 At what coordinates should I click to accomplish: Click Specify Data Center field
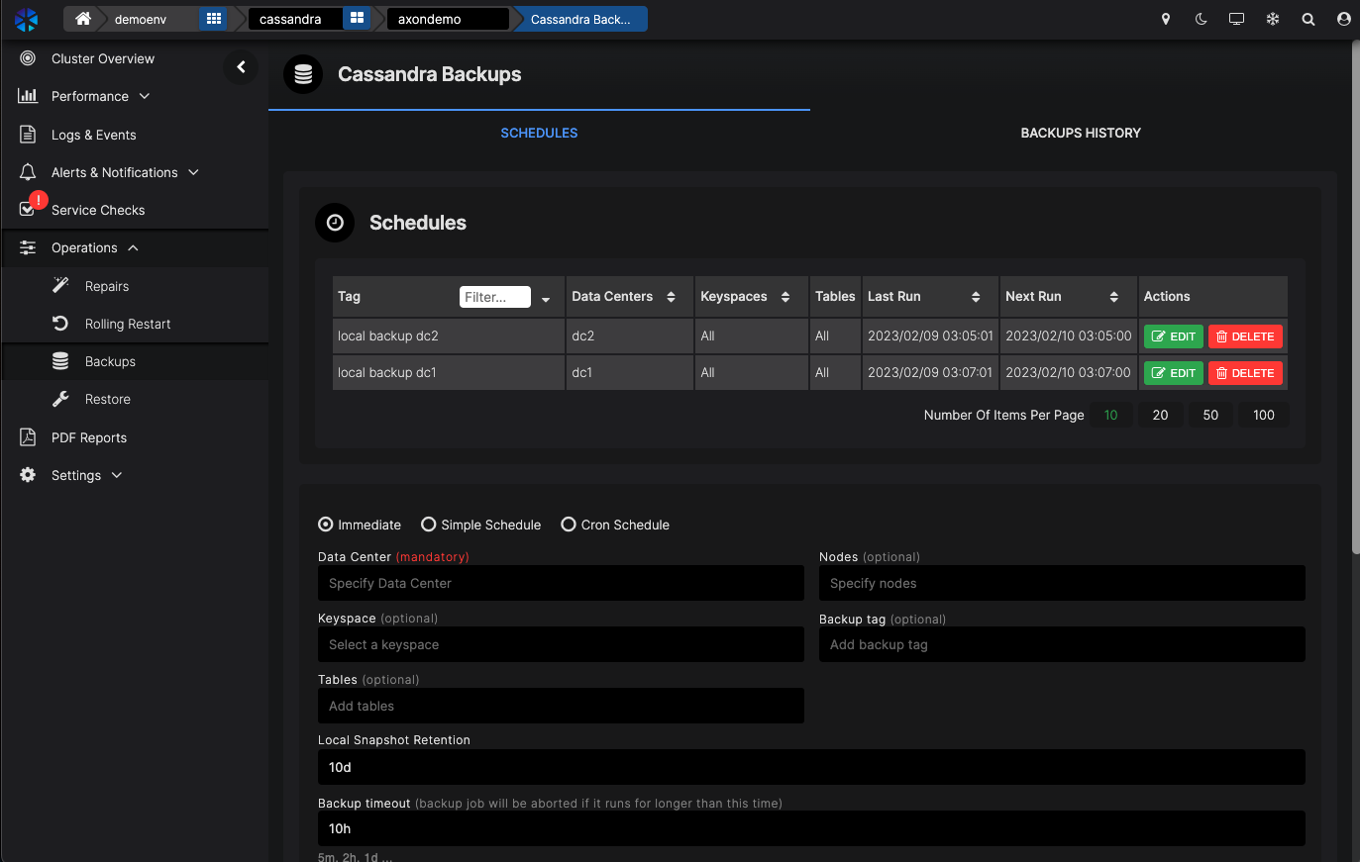(561, 583)
